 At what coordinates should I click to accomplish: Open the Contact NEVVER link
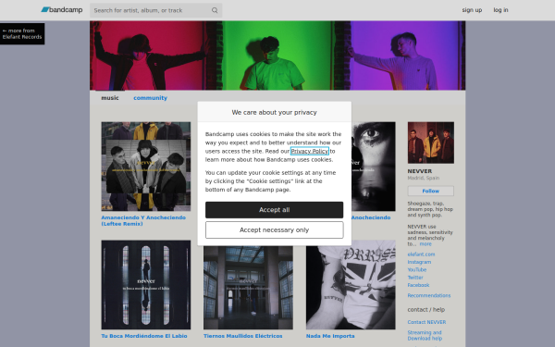pyautogui.click(x=426, y=322)
